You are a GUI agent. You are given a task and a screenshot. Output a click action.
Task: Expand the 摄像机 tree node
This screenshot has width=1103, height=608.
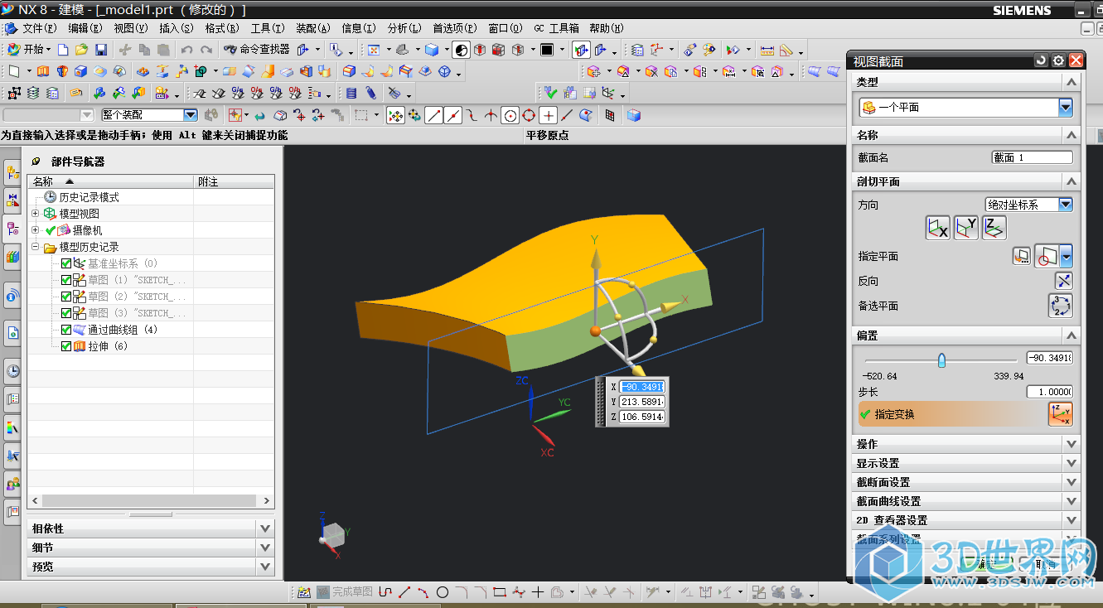click(36, 230)
